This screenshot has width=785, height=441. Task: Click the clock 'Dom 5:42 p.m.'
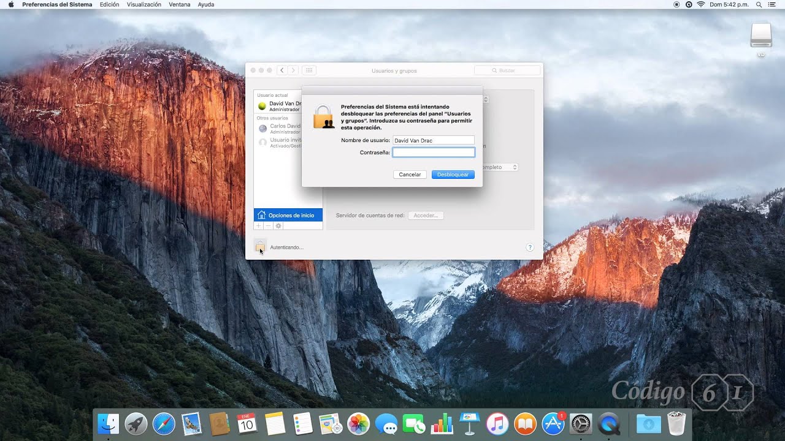point(729,4)
